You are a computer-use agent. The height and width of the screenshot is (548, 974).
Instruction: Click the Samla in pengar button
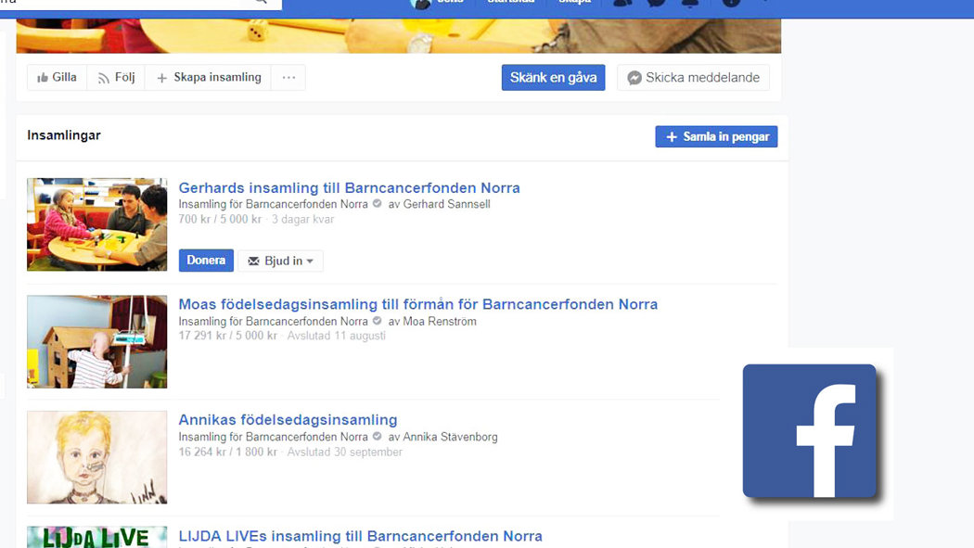pos(716,136)
